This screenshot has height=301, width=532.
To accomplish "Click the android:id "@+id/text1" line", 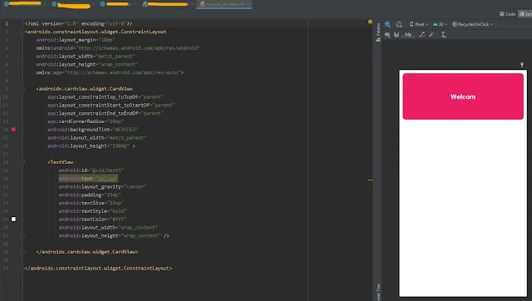I will tap(91, 170).
